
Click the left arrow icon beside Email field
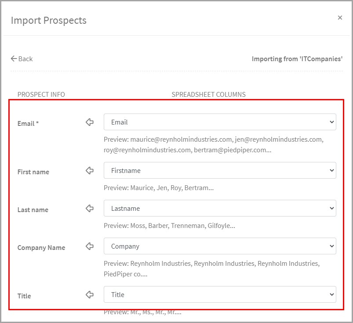90,122
